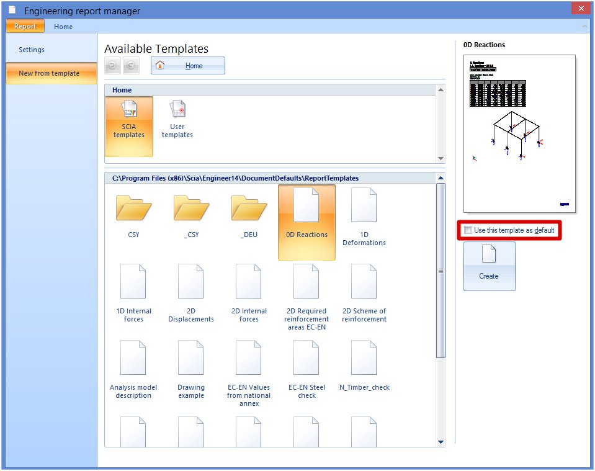595x471 pixels.
Task: Select the 2D Scheme of reinforcement template
Action: click(x=364, y=294)
